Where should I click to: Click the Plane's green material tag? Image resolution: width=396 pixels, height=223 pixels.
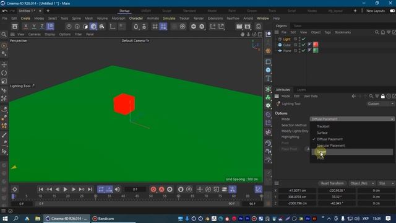316,51
